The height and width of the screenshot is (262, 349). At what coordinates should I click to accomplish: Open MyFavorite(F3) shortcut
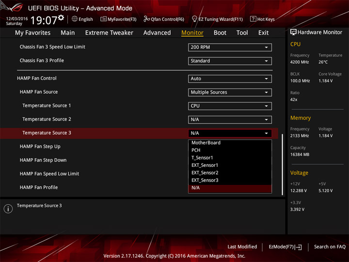click(x=118, y=19)
